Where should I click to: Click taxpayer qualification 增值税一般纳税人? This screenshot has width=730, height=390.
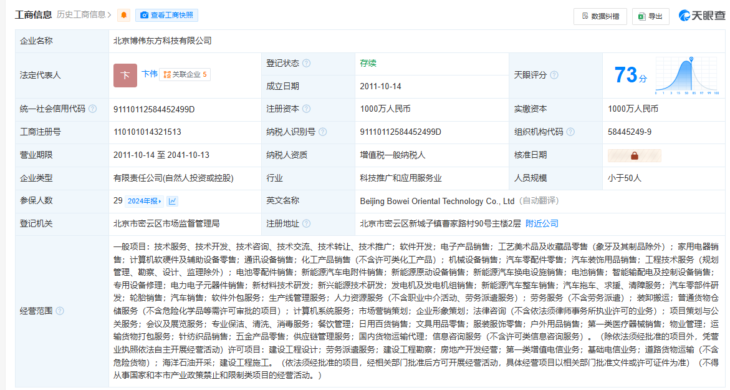pos(393,155)
